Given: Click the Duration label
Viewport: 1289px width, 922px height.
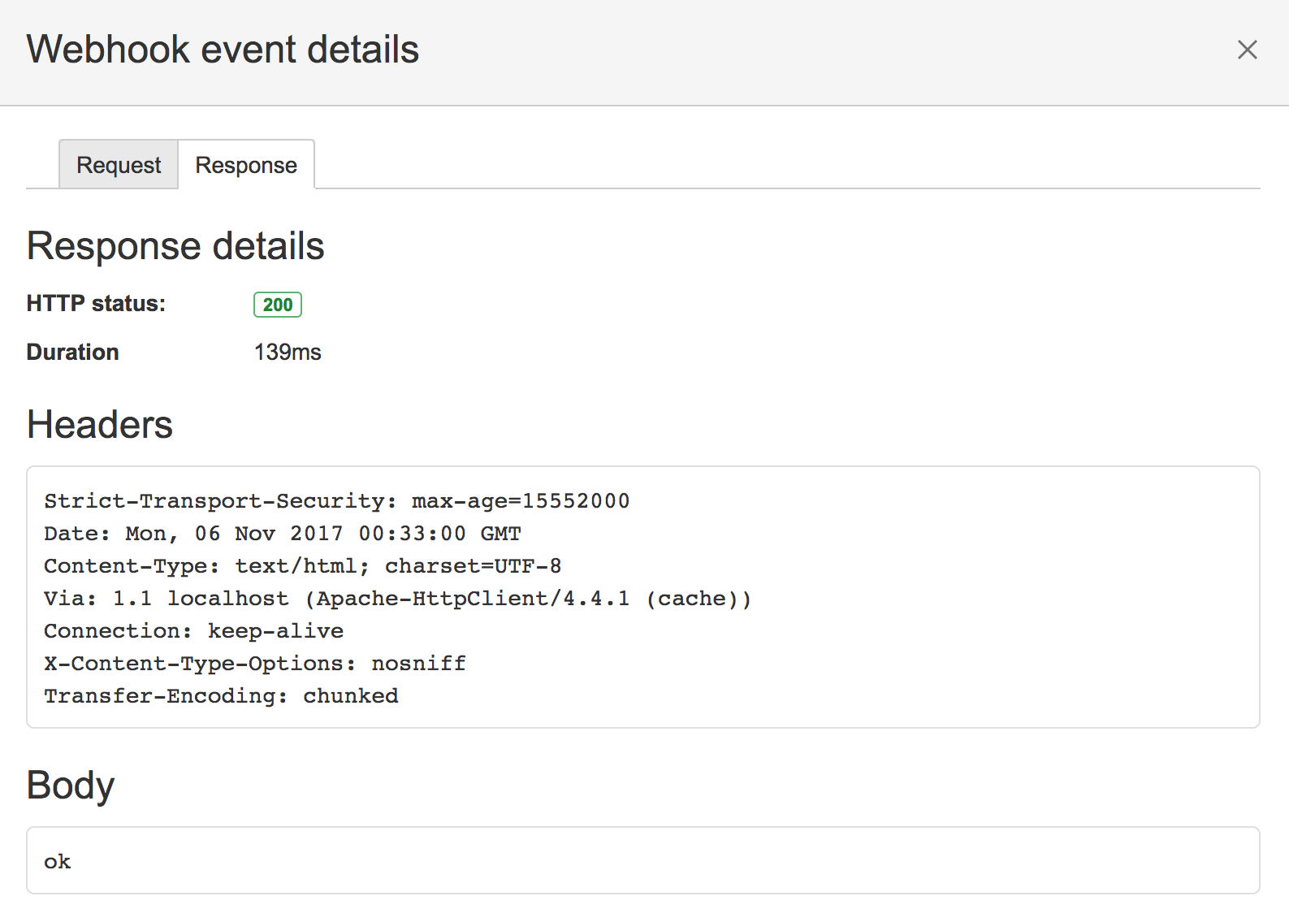Looking at the screenshot, I should [x=73, y=352].
